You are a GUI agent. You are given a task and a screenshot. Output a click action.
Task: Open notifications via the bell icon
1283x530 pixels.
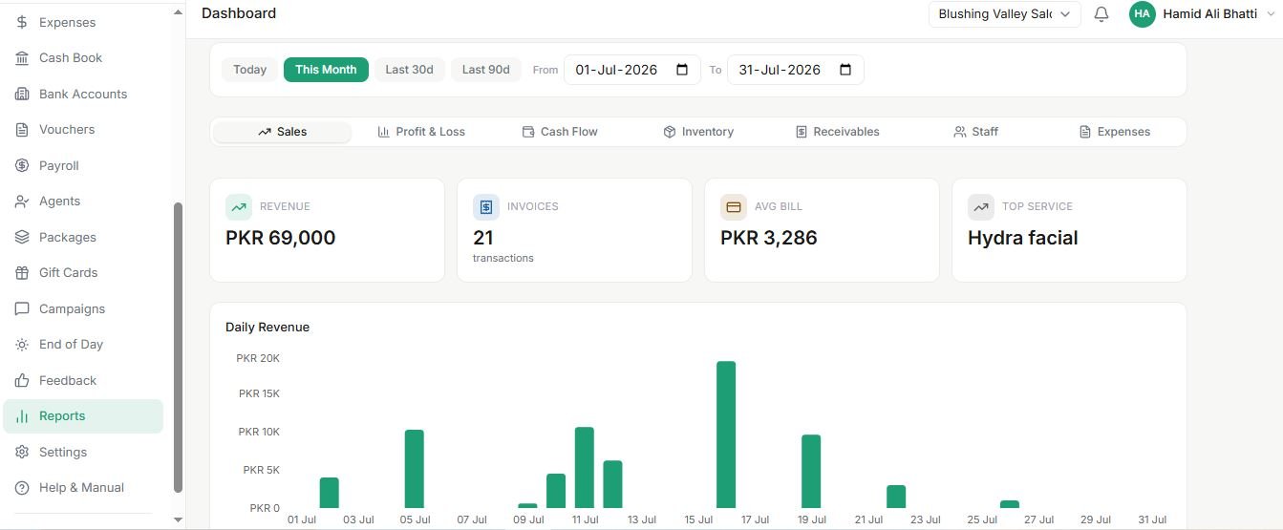pos(1101,14)
